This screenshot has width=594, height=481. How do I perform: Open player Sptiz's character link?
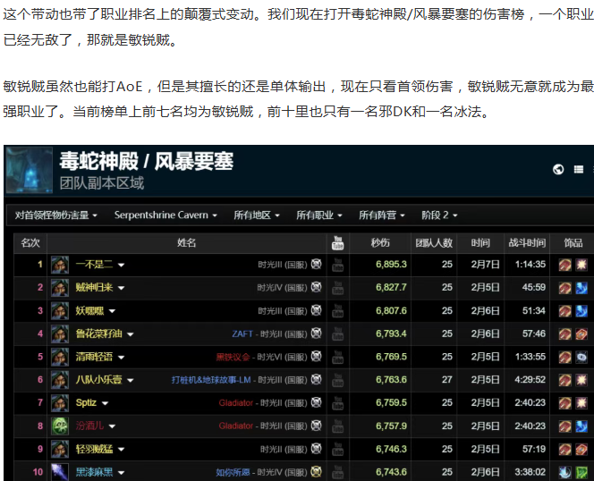point(86,403)
